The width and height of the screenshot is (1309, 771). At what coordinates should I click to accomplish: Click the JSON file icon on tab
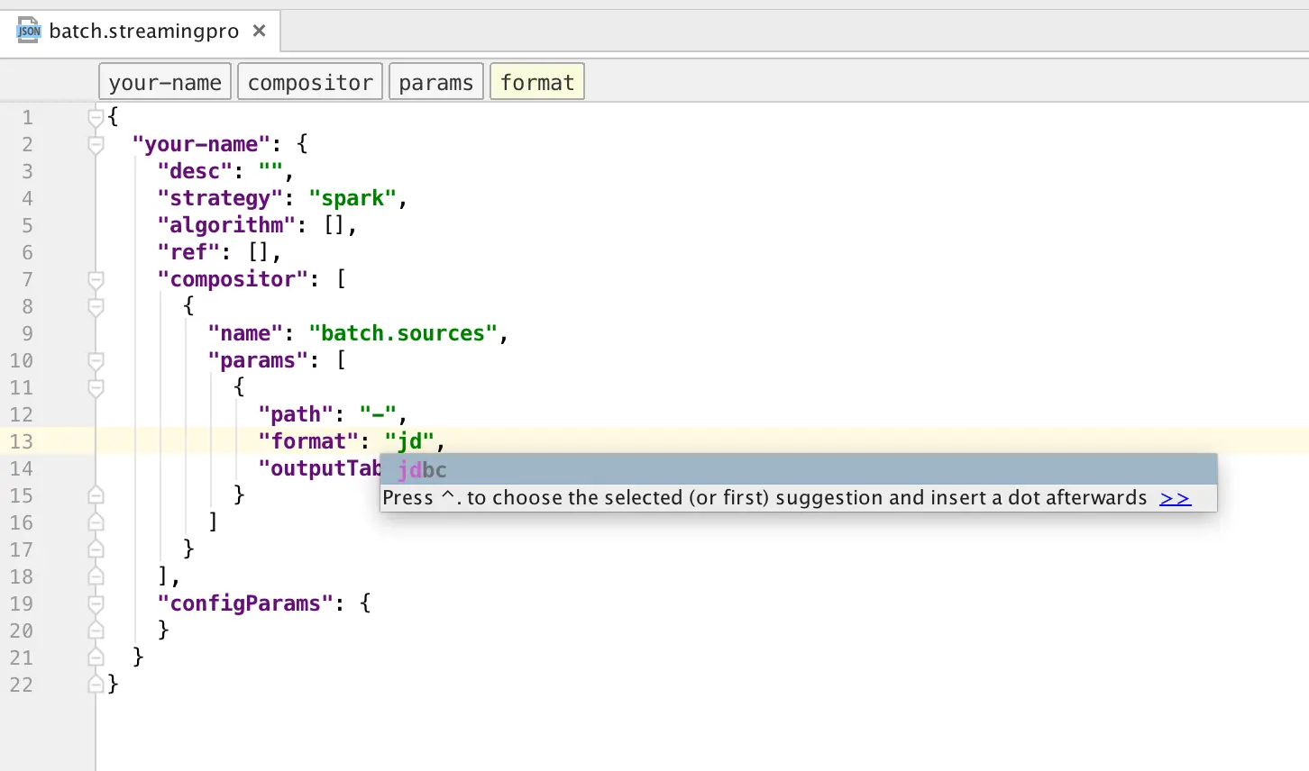pos(29,31)
